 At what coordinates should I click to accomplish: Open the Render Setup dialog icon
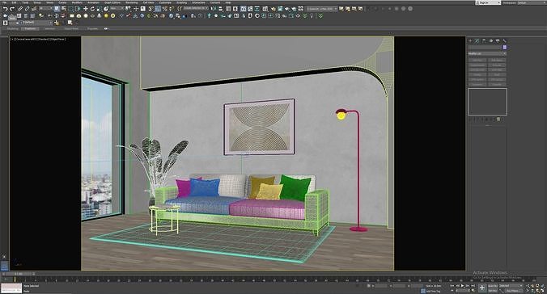tap(273, 9)
